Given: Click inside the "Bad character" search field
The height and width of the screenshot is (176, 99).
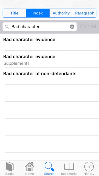Looking at the screenshot, I should click(x=40, y=27).
